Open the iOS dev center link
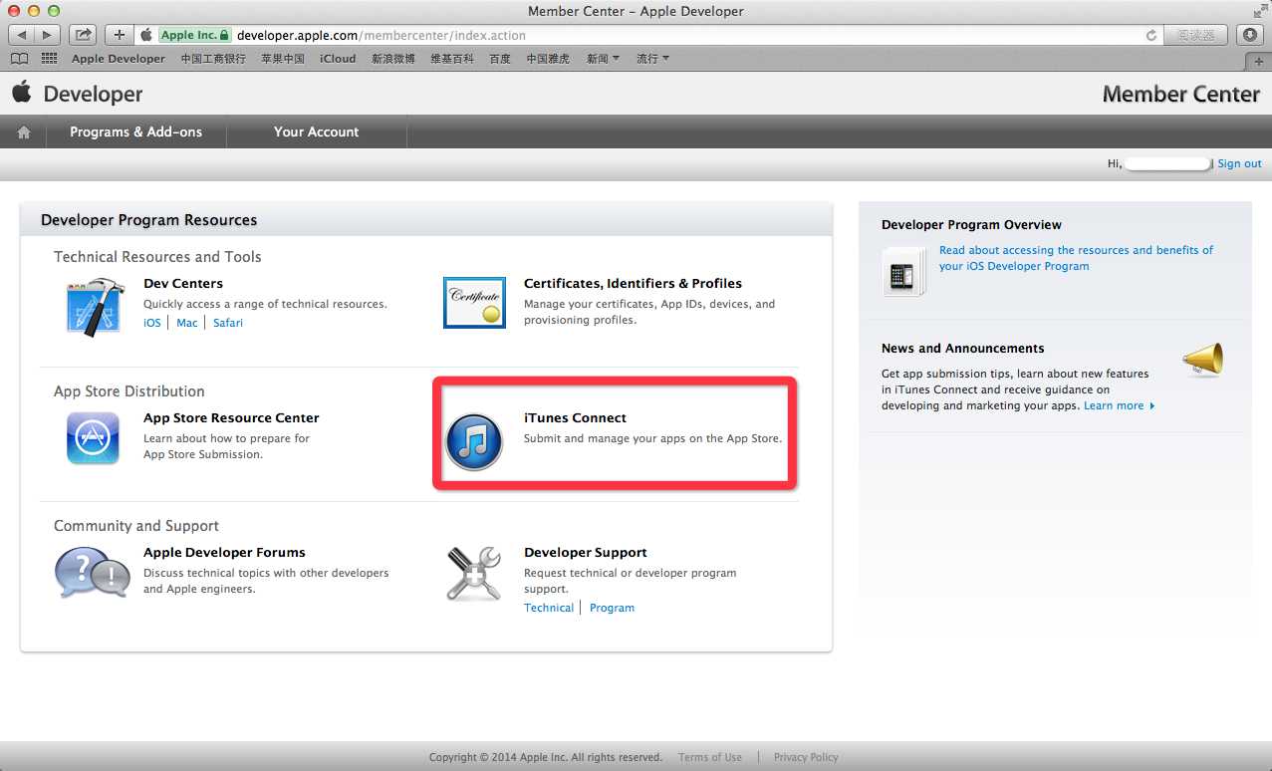 tap(152, 323)
